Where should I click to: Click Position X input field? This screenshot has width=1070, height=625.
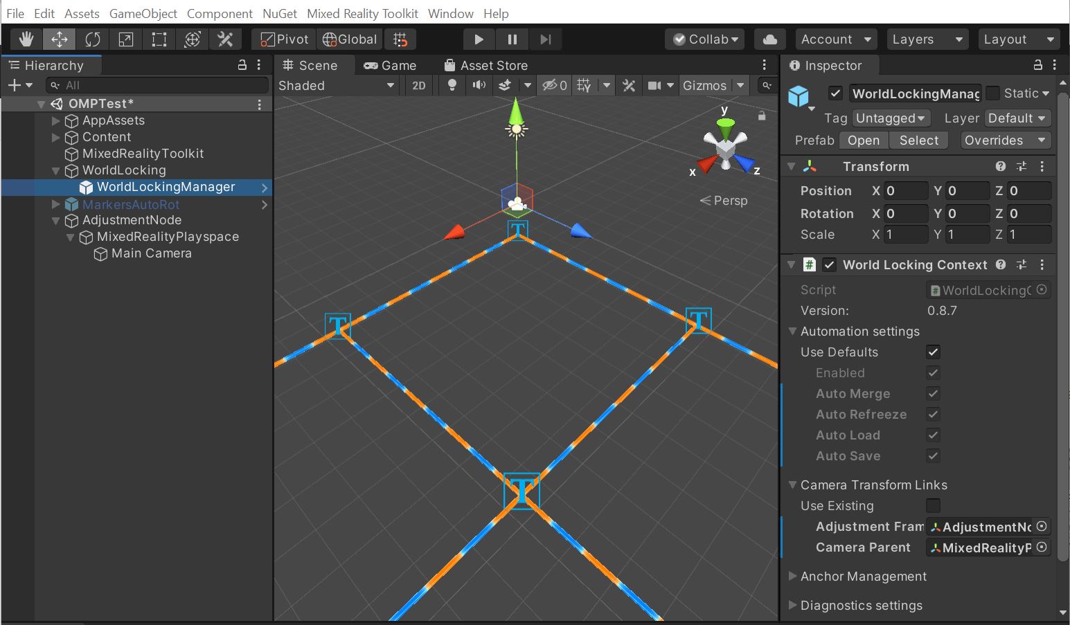906,190
